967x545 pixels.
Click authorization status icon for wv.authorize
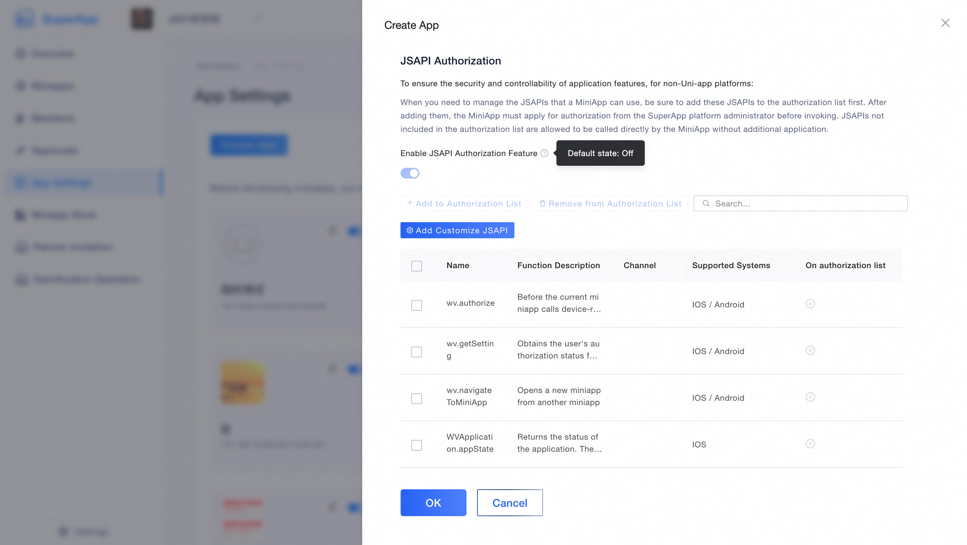[810, 304]
